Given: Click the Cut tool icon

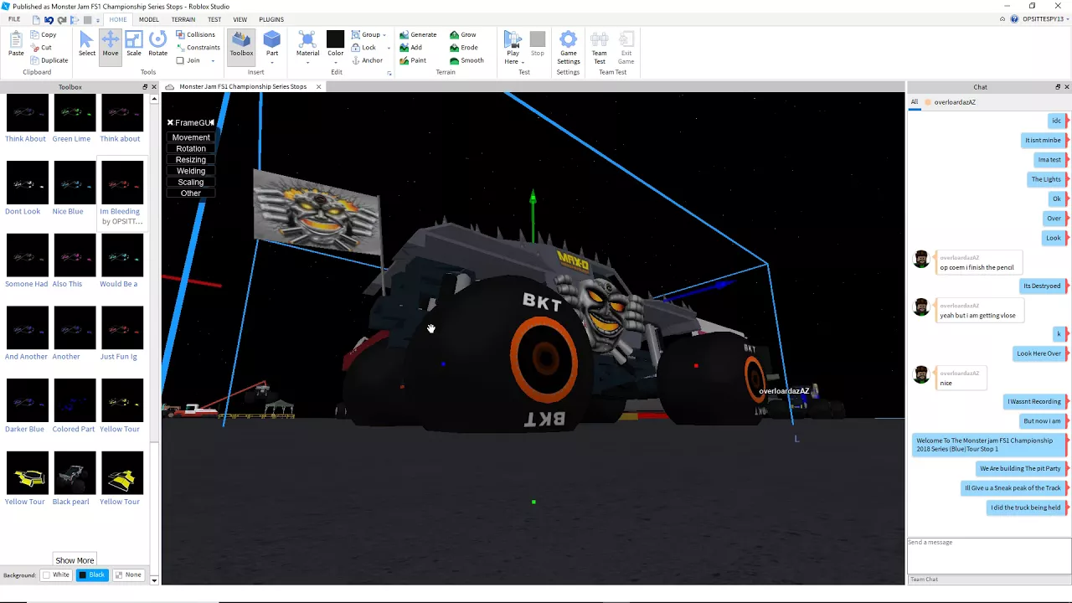Looking at the screenshot, I should click(x=35, y=48).
